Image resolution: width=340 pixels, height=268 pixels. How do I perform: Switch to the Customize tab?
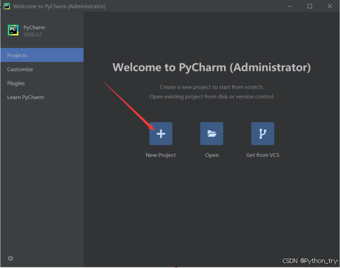[42, 69]
